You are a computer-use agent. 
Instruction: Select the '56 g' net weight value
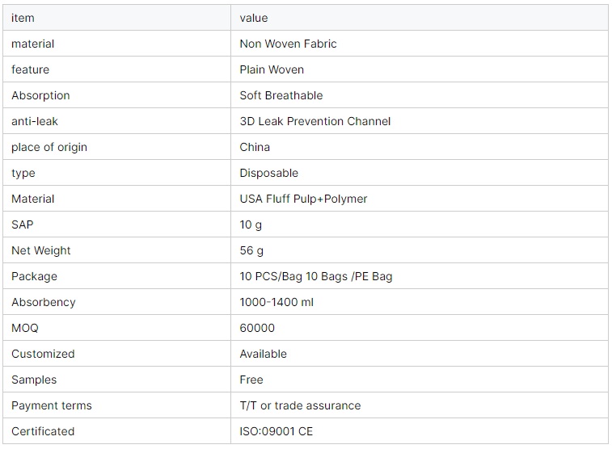(251, 250)
